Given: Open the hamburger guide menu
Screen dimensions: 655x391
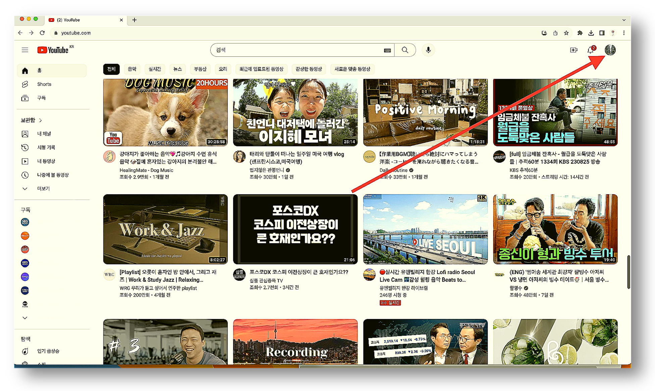Looking at the screenshot, I should click(25, 50).
